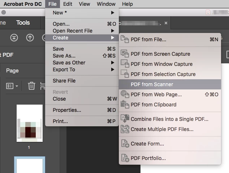Click the PDF from Window Capture icon
The width and height of the screenshot is (229, 173).
[125, 64]
